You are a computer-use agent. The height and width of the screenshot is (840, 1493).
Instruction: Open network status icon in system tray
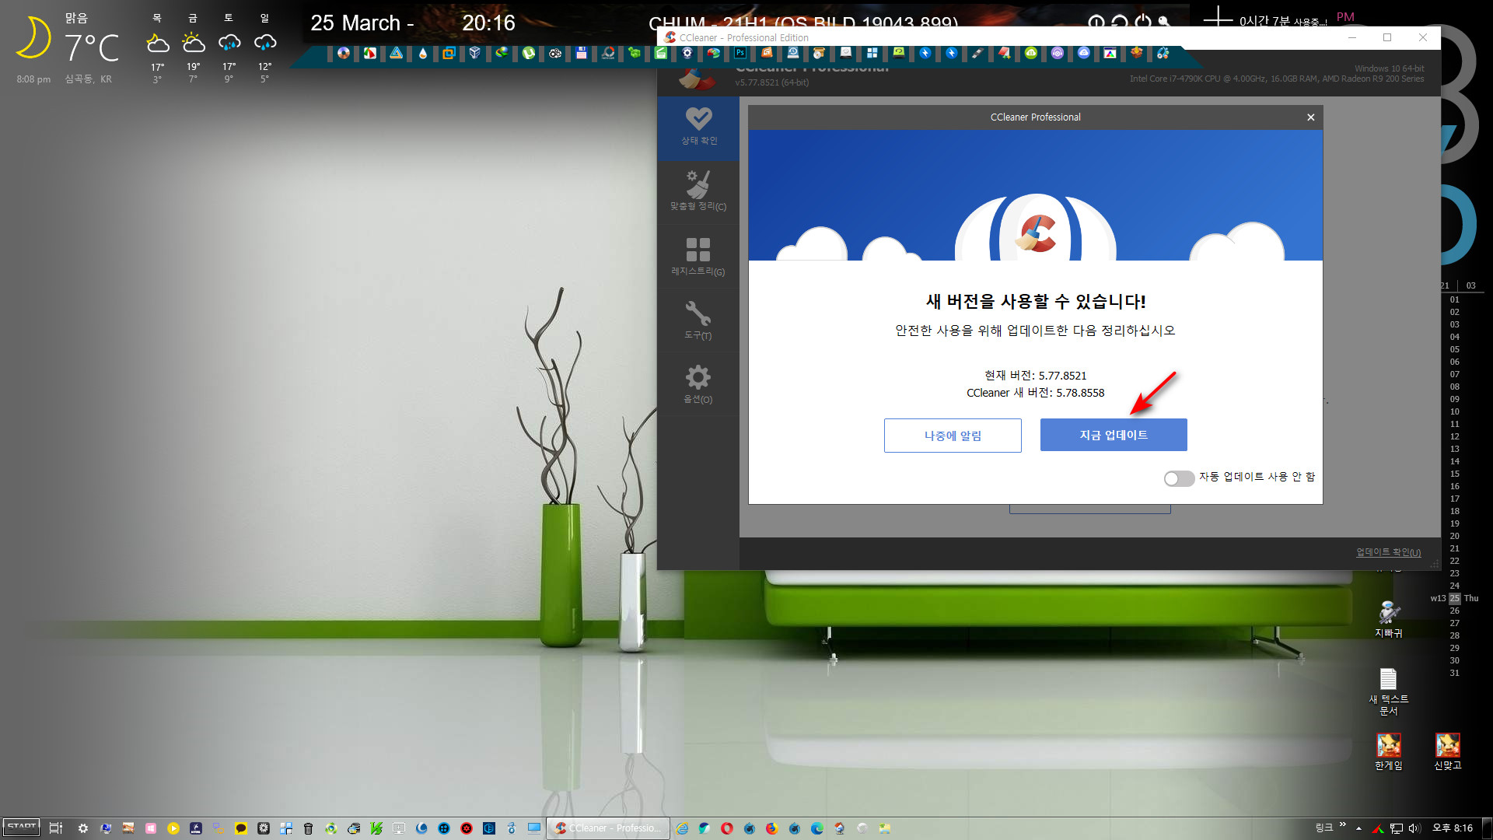pyautogui.click(x=1397, y=828)
